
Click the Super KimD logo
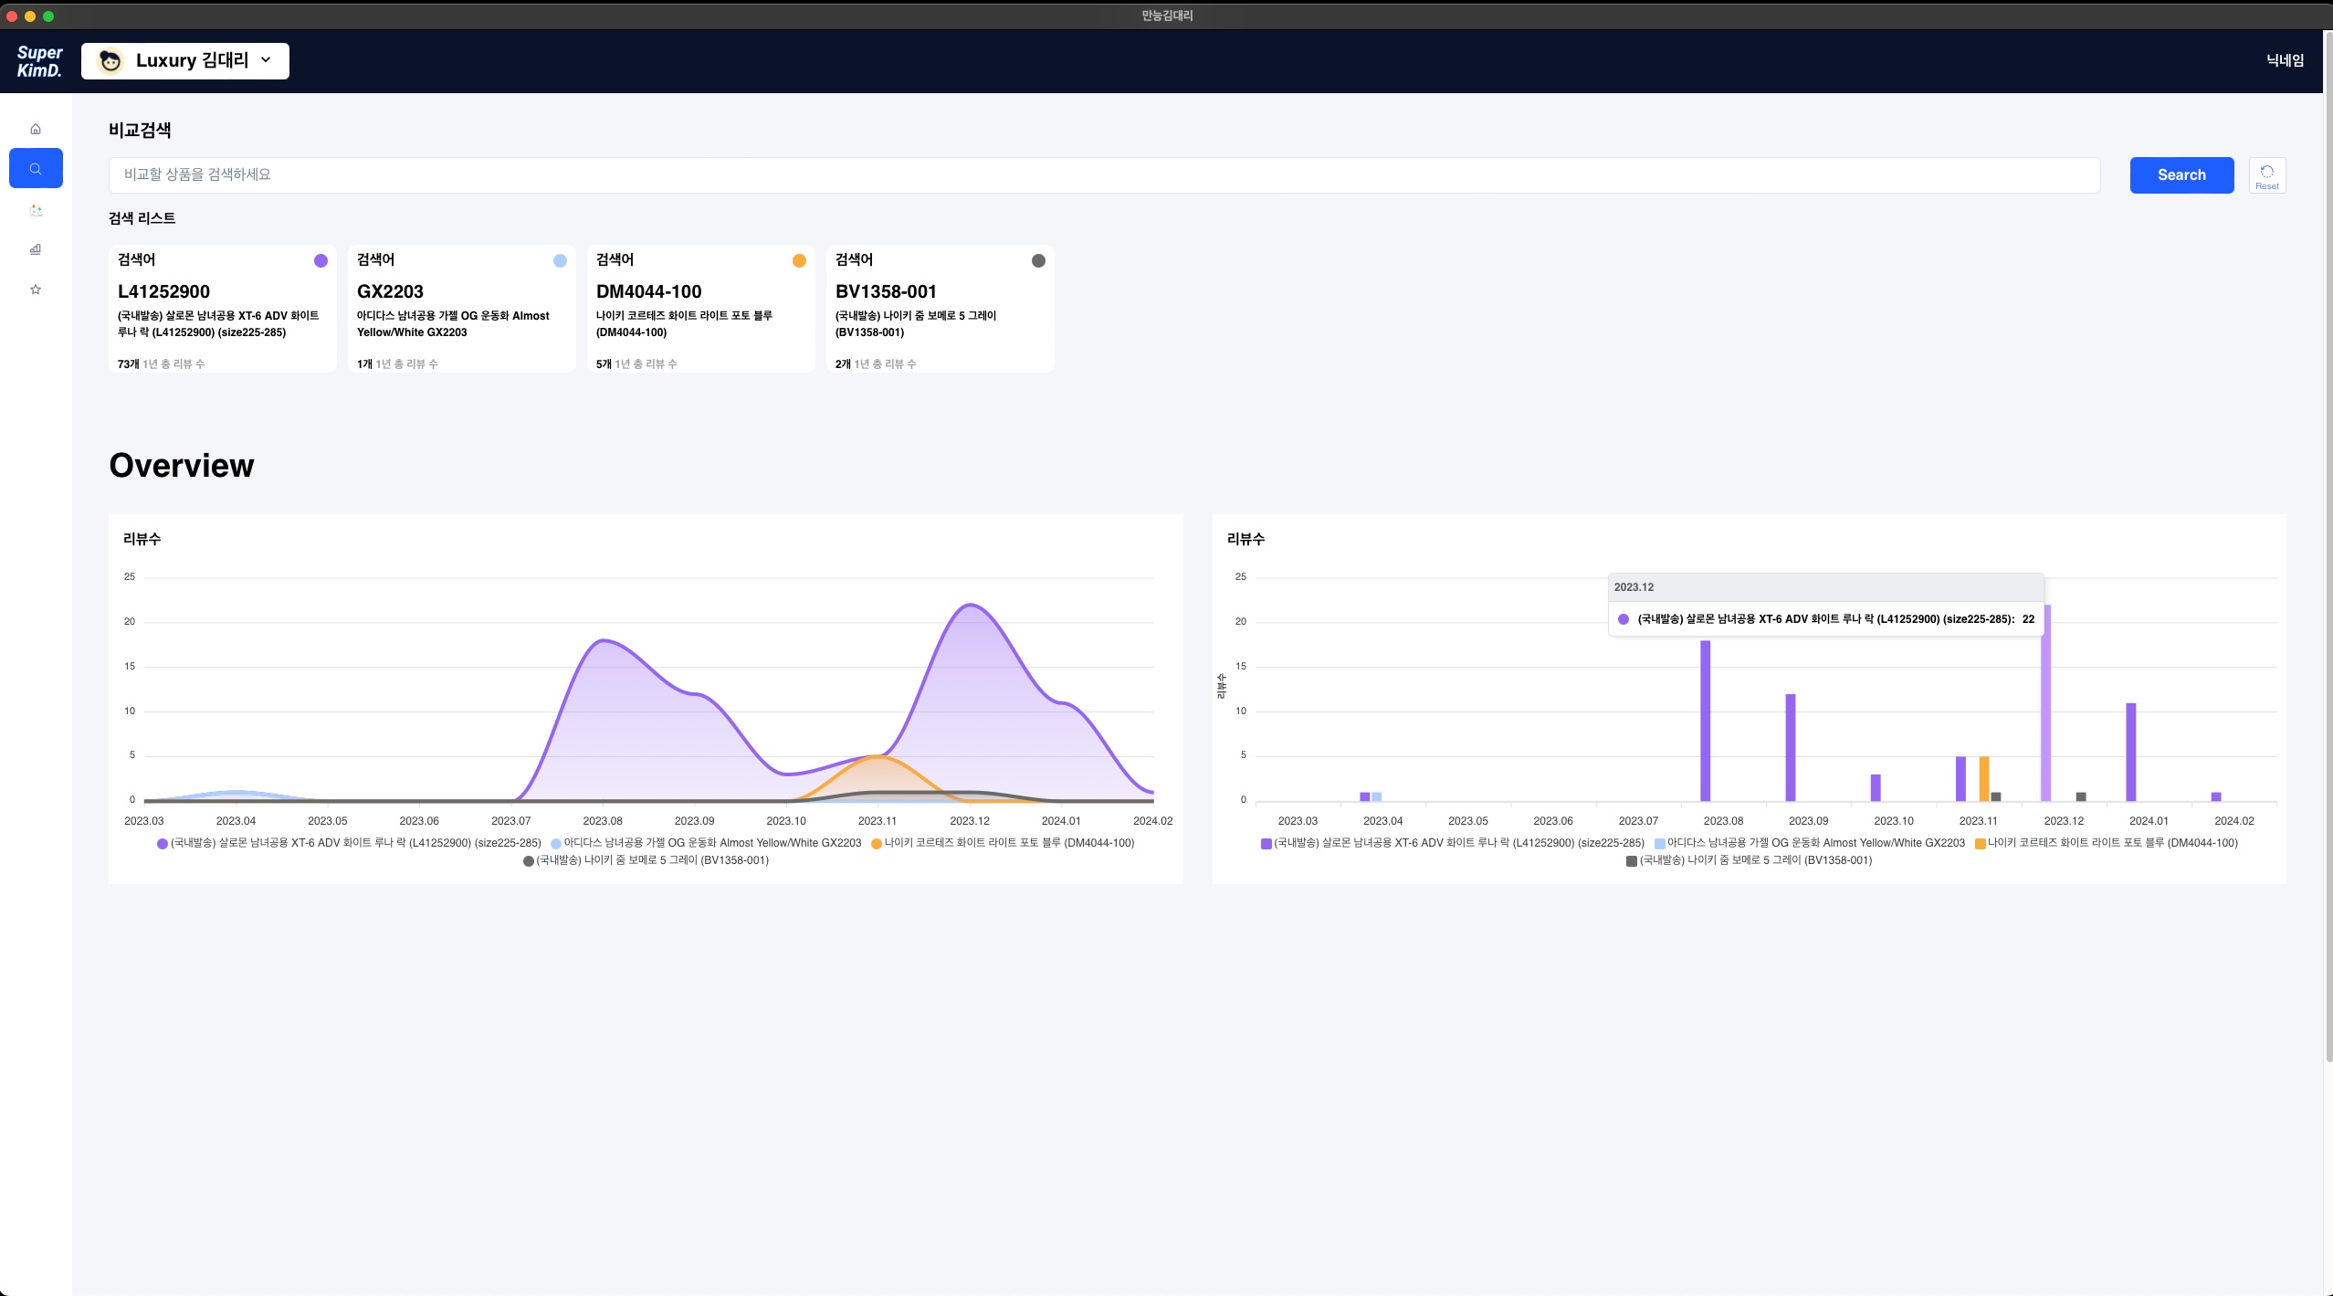click(39, 61)
